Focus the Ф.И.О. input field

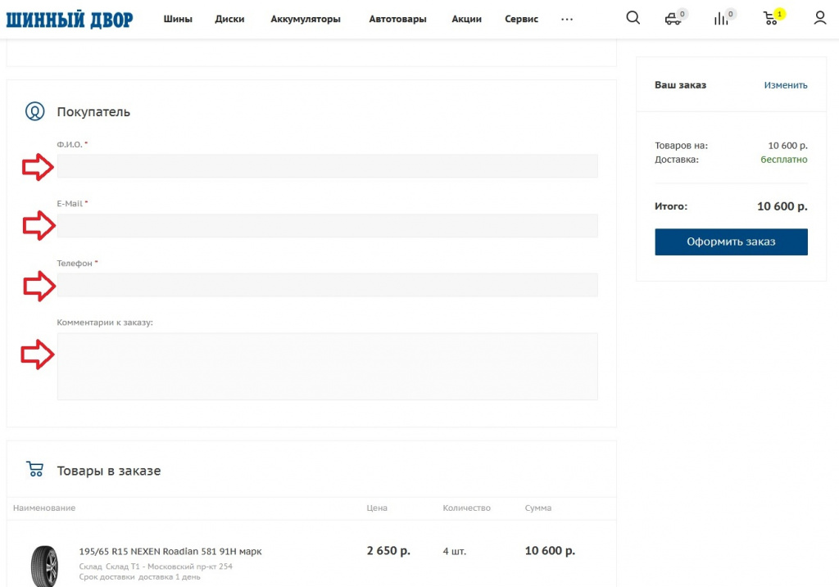(x=327, y=166)
